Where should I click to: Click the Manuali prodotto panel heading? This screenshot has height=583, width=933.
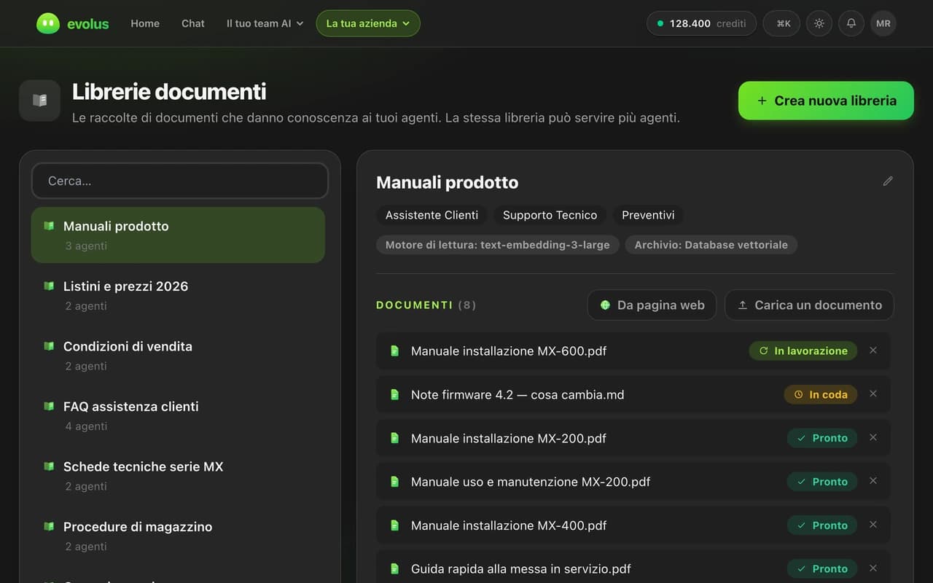tap(448, 182)
